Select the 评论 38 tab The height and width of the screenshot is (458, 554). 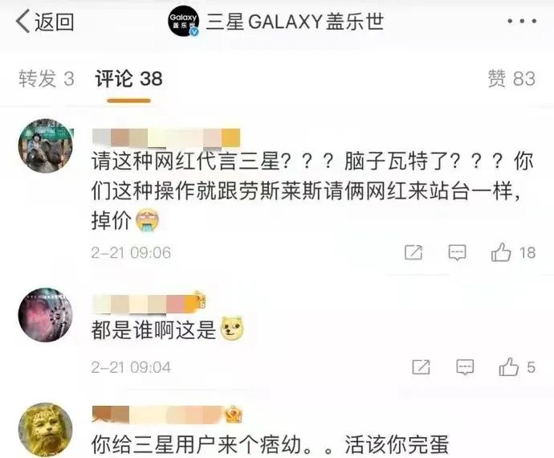click(129, 79)
